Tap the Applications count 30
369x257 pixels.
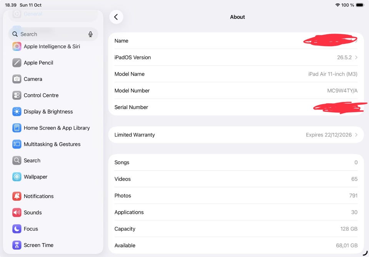click(354, 212)
